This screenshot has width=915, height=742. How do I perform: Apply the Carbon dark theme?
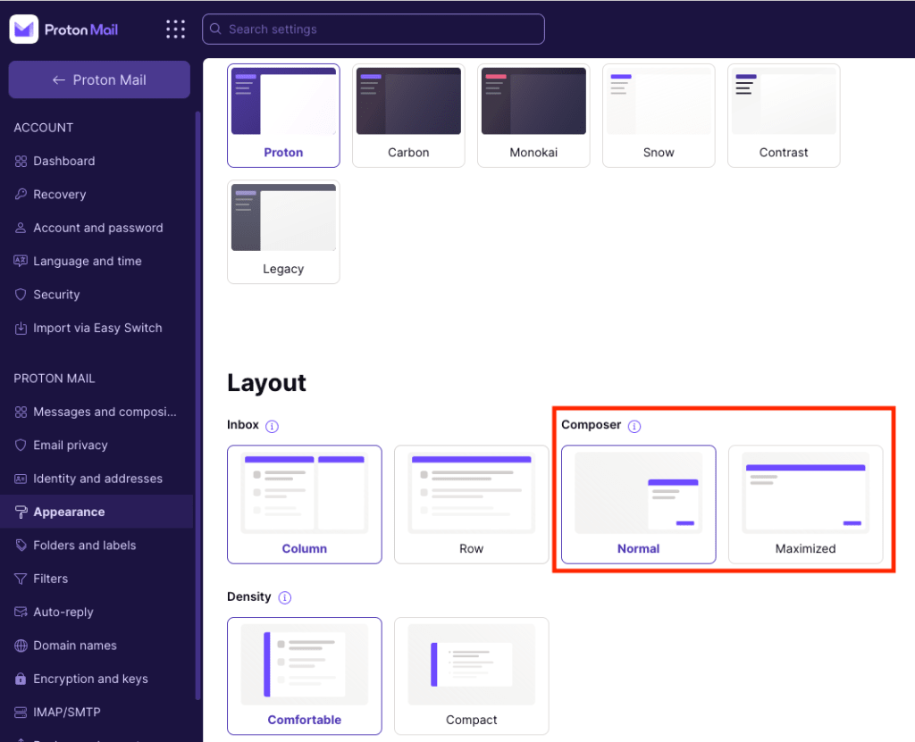[408, 115]
